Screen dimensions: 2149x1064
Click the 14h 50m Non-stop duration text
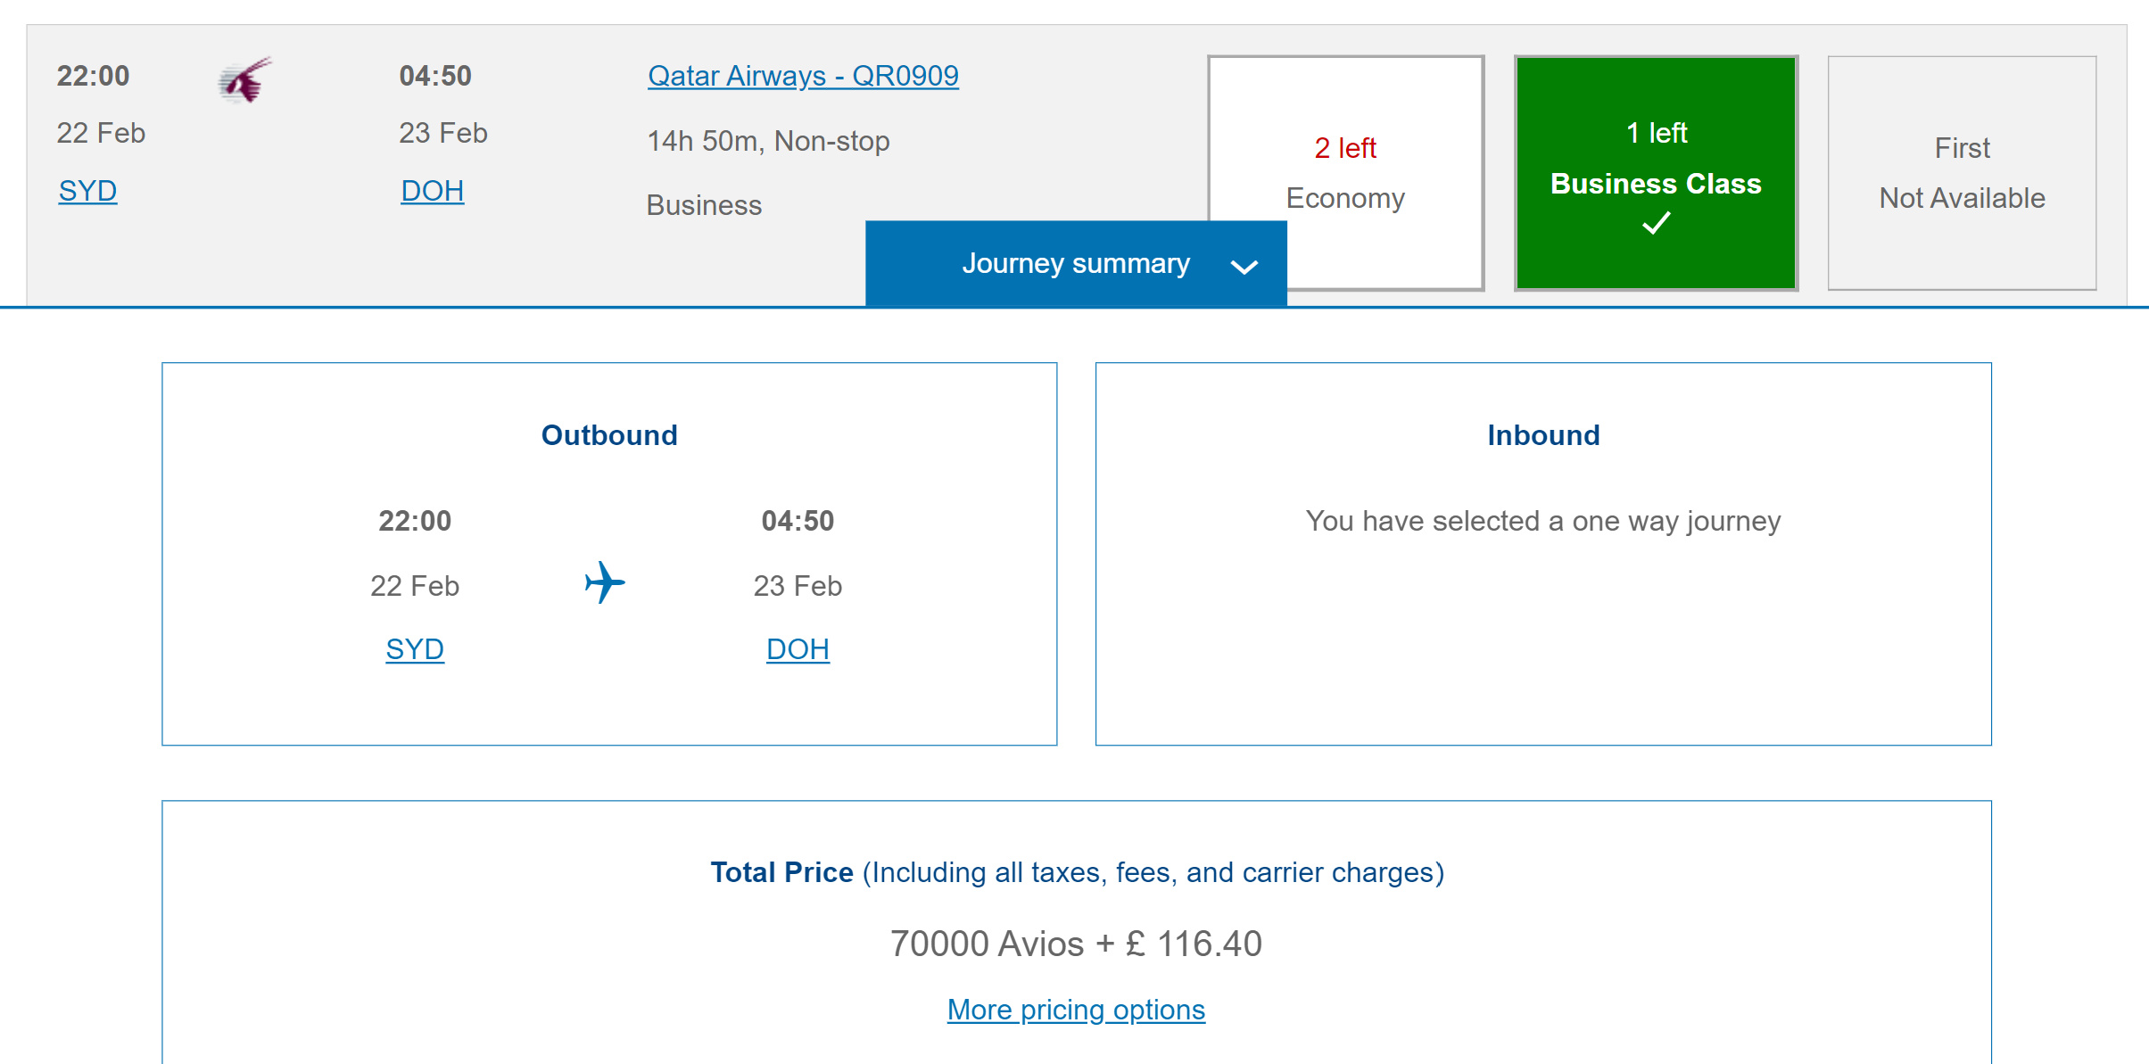tap(768, 141)
